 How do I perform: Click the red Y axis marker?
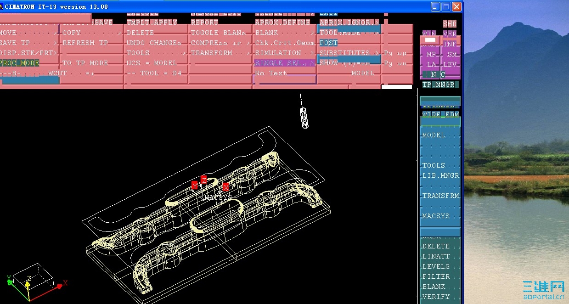coord(195,186)
